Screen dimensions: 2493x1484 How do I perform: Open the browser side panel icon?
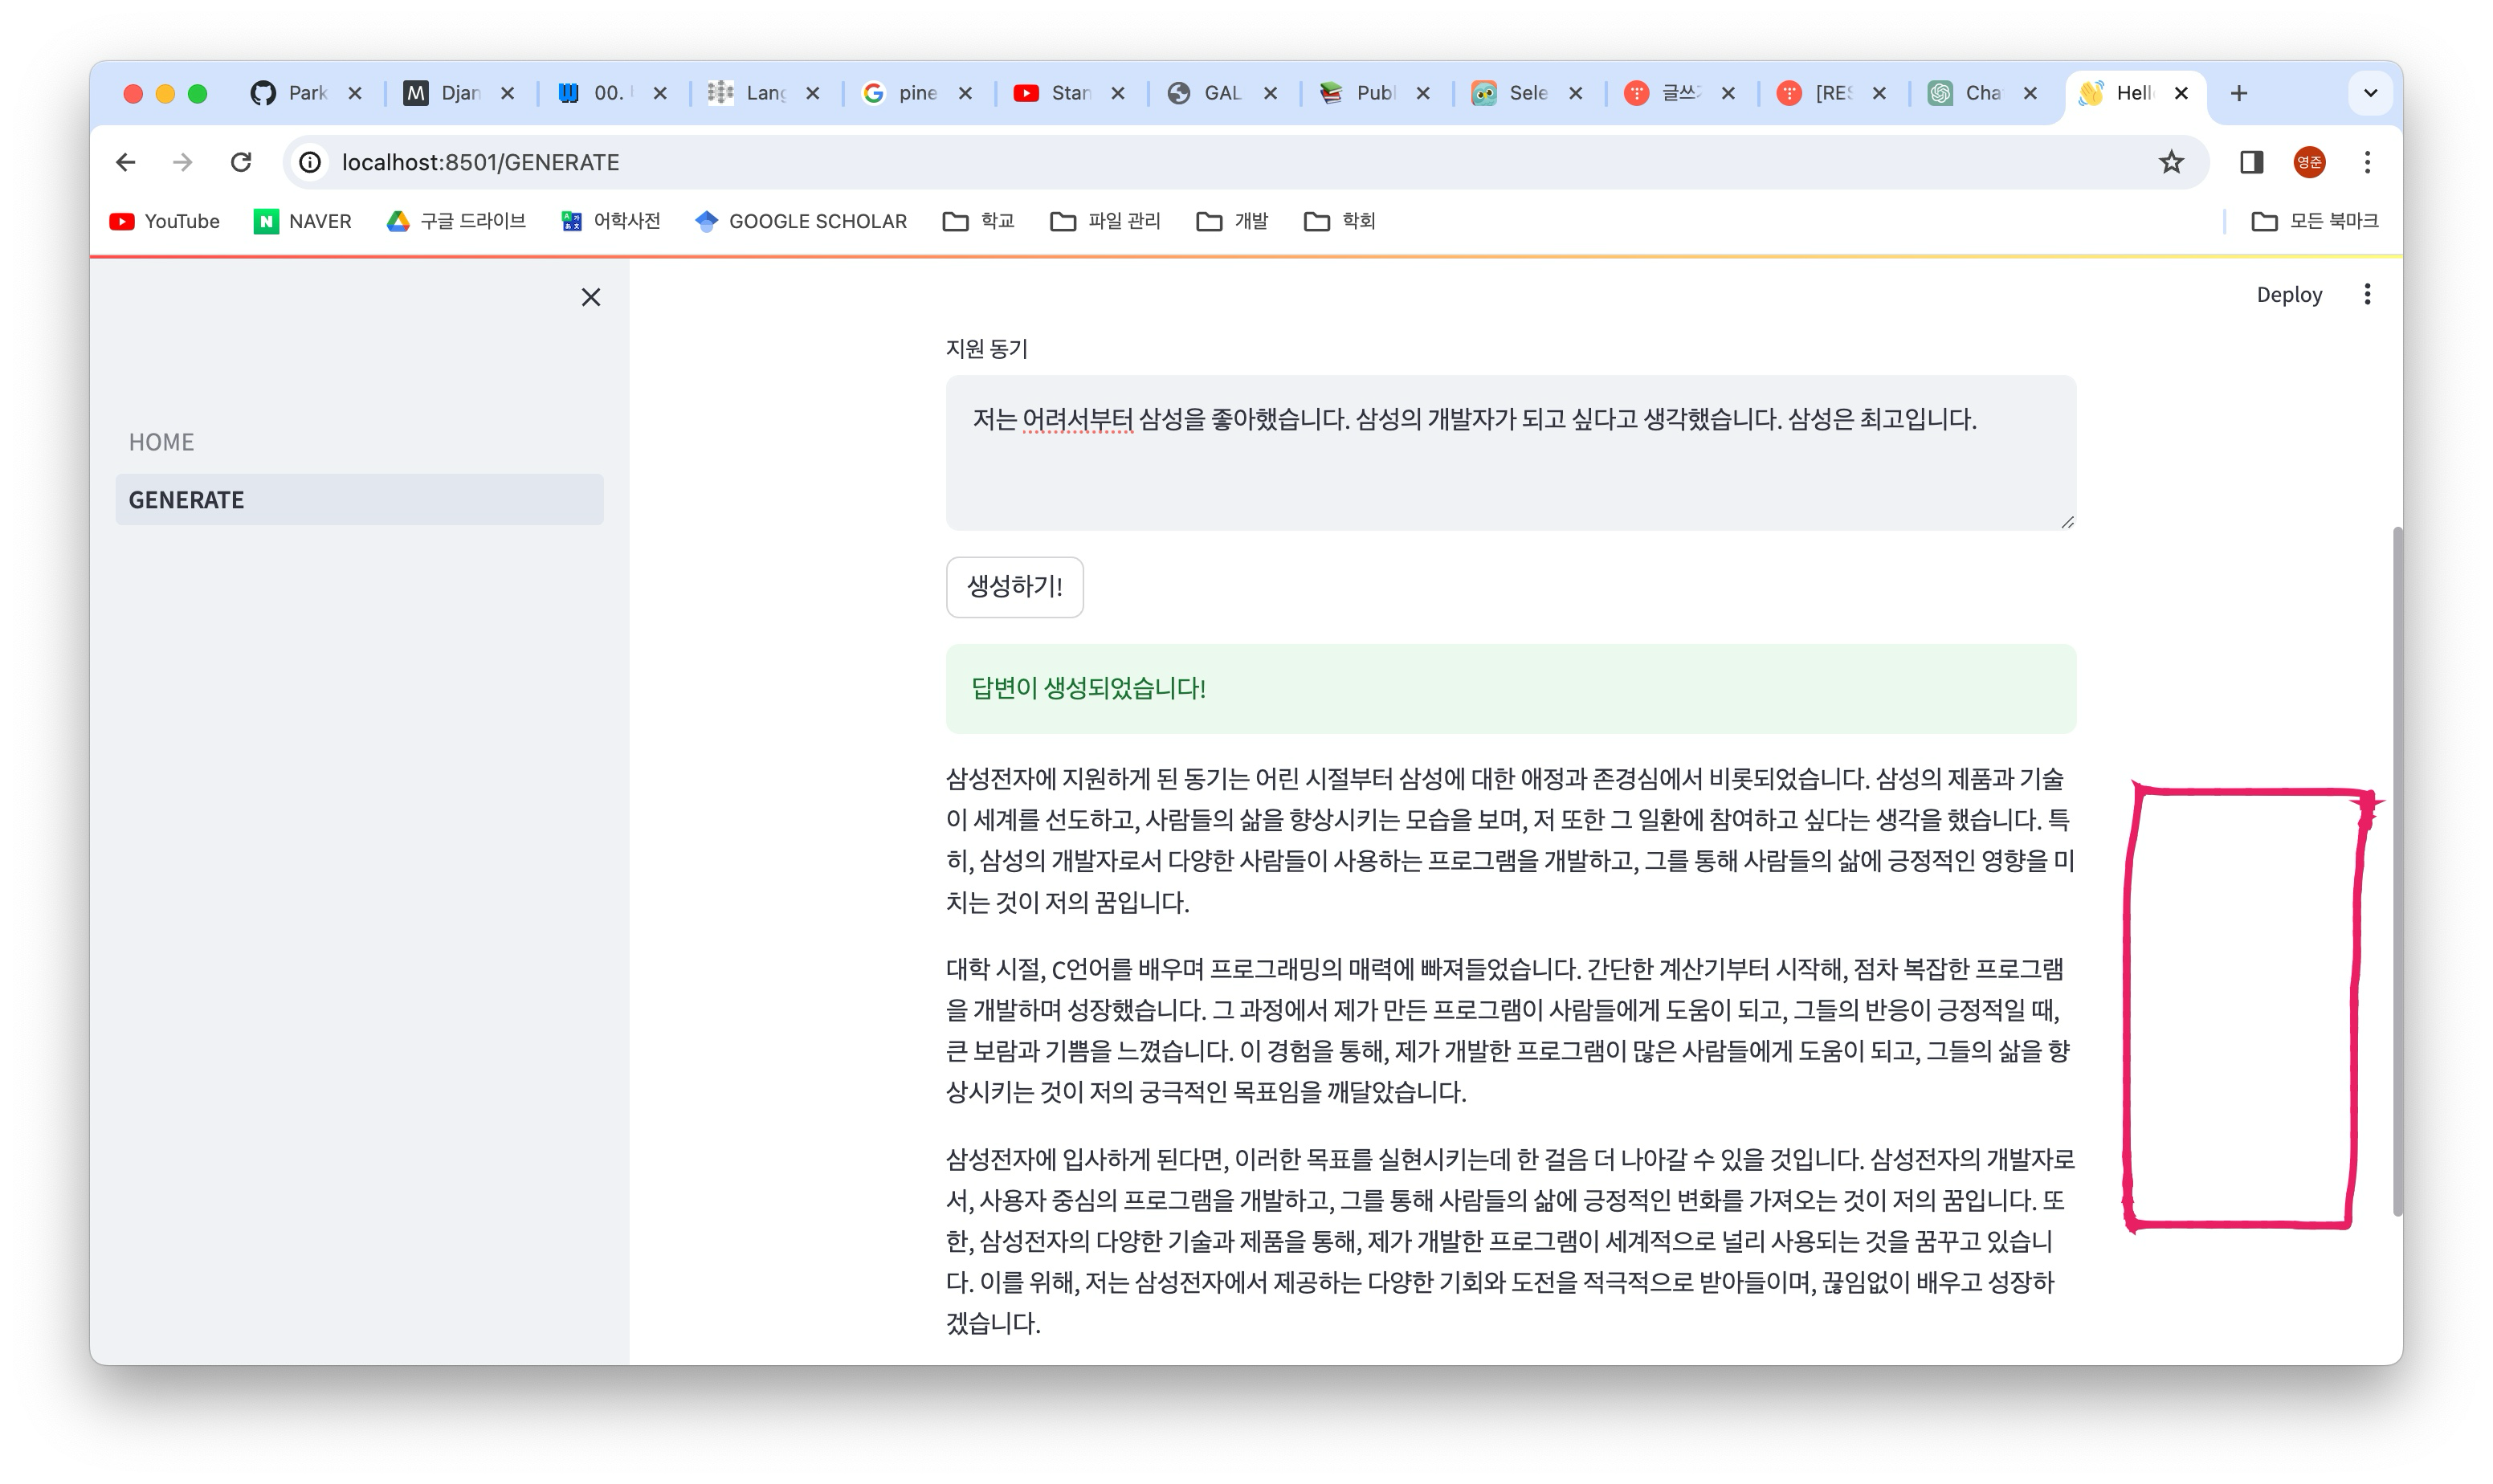(x=2251, y=162)
